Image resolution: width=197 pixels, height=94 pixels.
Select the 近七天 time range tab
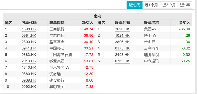(134, 5)
